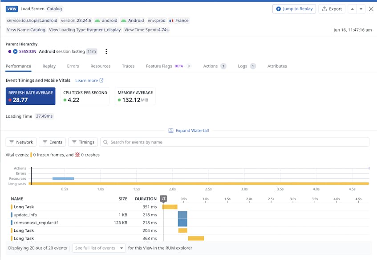Open the Logs tab
Viewport: 377px width, 260px height.
247,66
